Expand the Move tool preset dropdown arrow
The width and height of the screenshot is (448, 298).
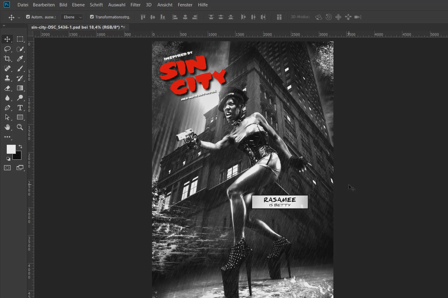[x=19, y=17]
